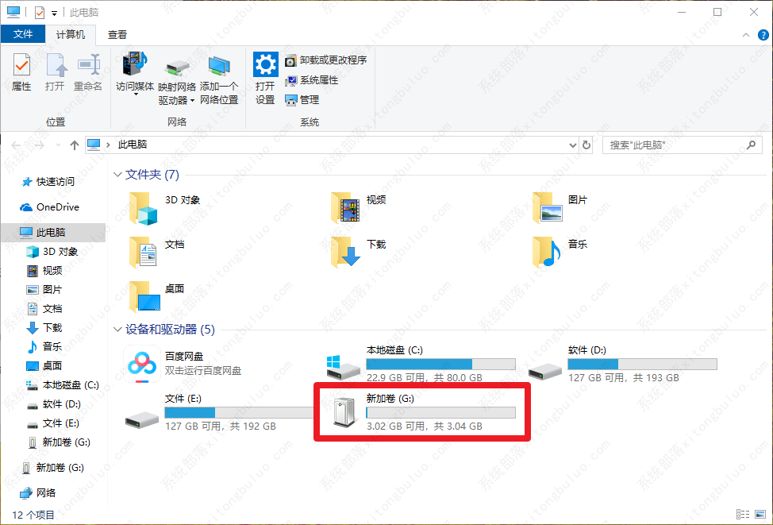Click the 新加卷 (G:) capacity bar

click(x=440, y=411)
